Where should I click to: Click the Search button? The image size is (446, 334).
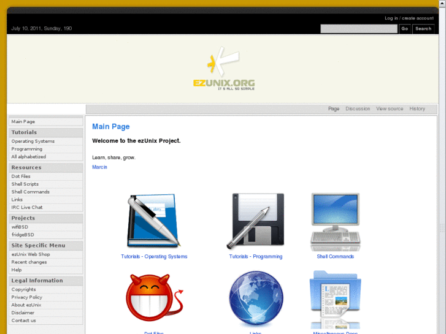(423, 29)
